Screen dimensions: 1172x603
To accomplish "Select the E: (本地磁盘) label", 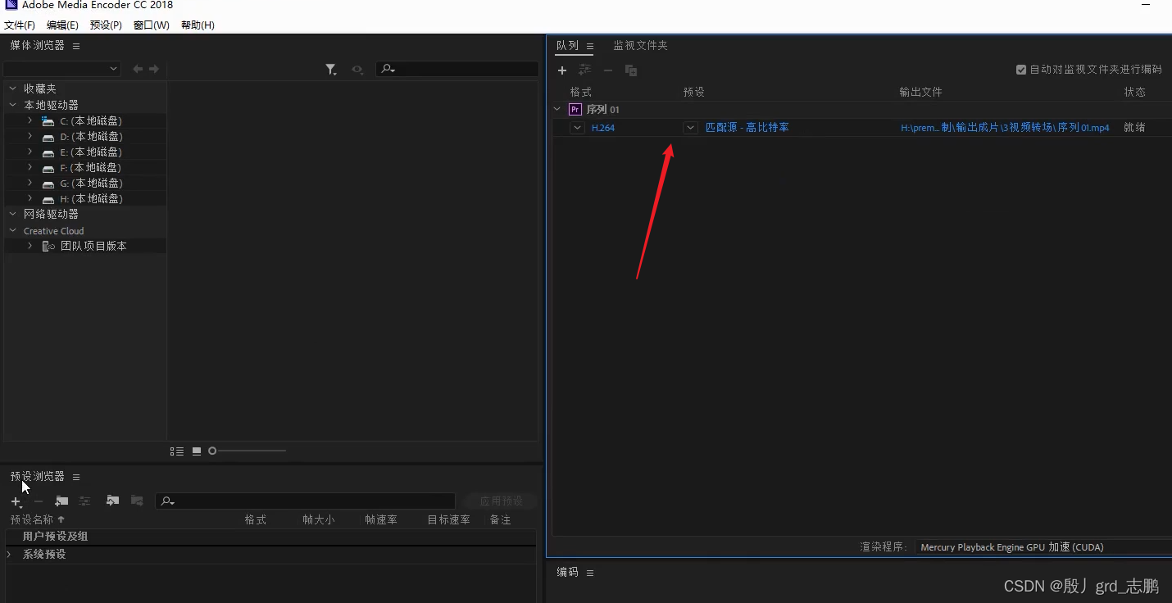I will tap(91, 152).
